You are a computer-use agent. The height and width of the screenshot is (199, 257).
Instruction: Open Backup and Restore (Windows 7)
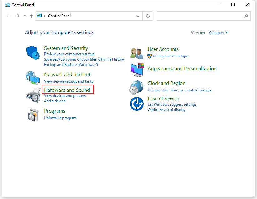pos(71,64)
